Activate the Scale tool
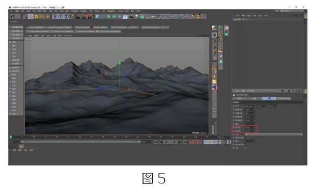 pyautogui.click(x=37, y=16)
